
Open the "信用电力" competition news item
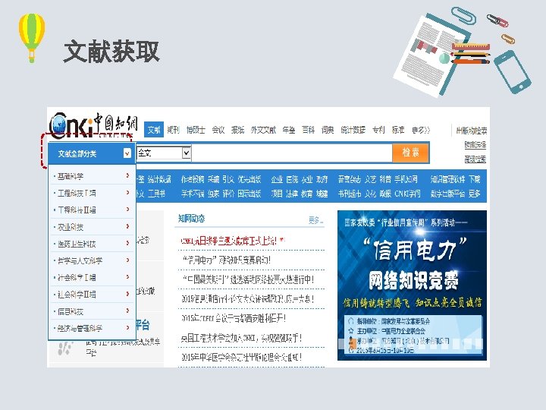point(226,260)
